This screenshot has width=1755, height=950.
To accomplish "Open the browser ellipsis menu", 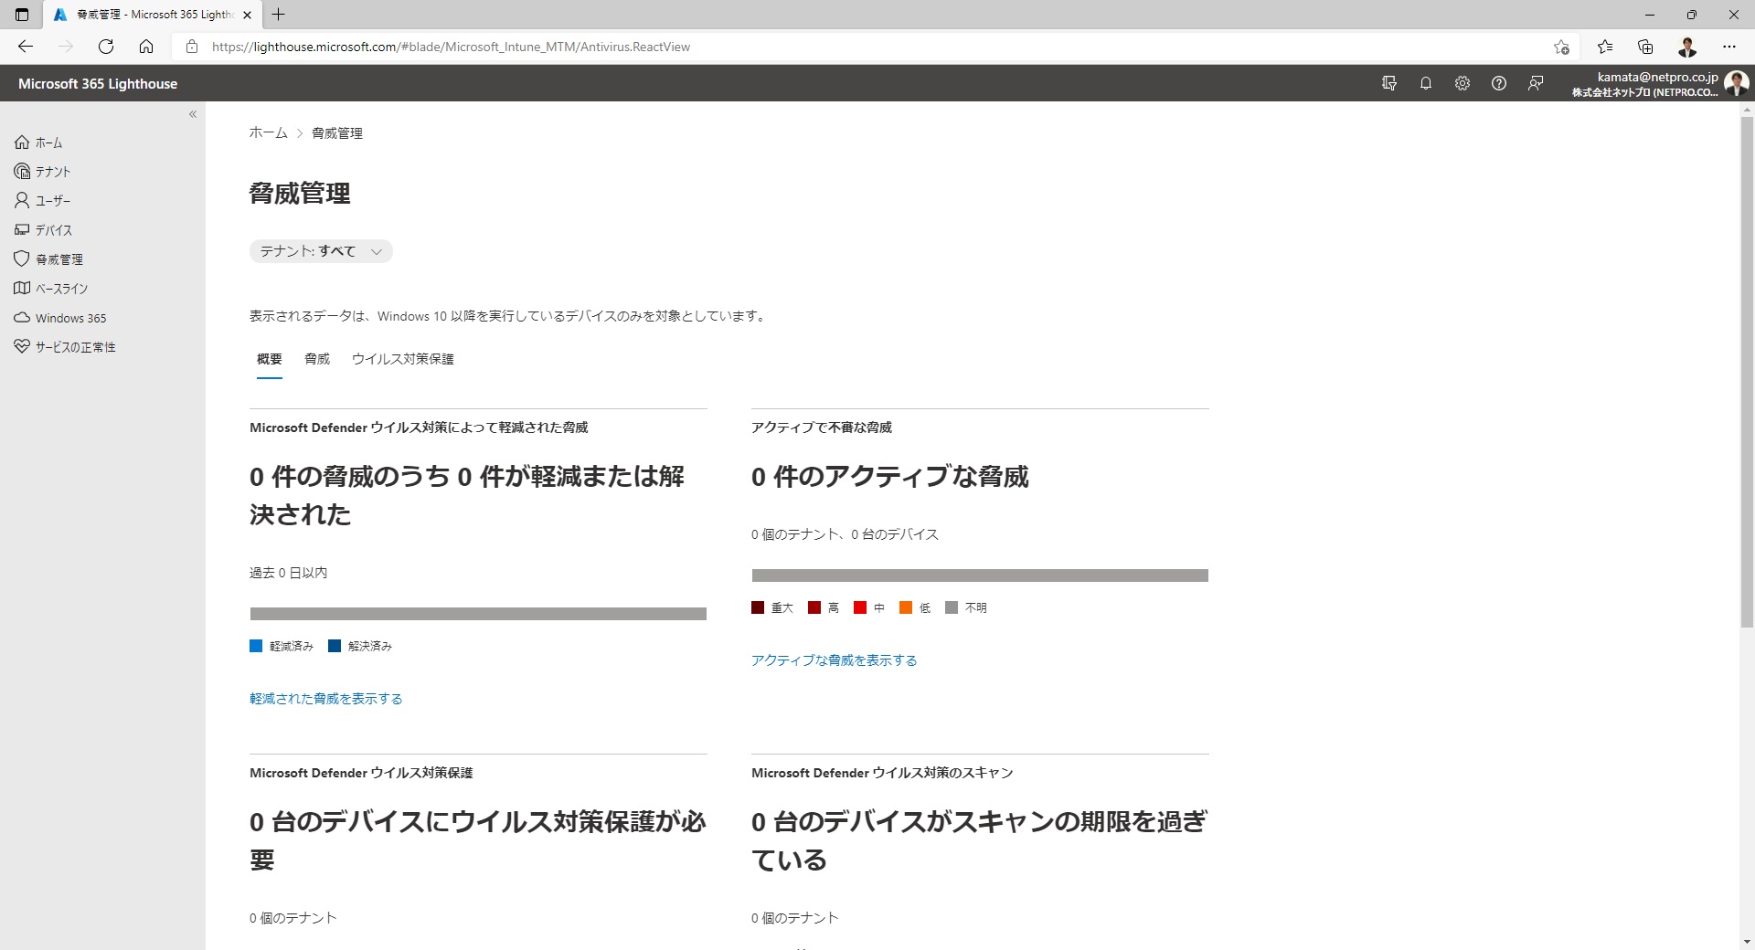I will pos(1729,47).
